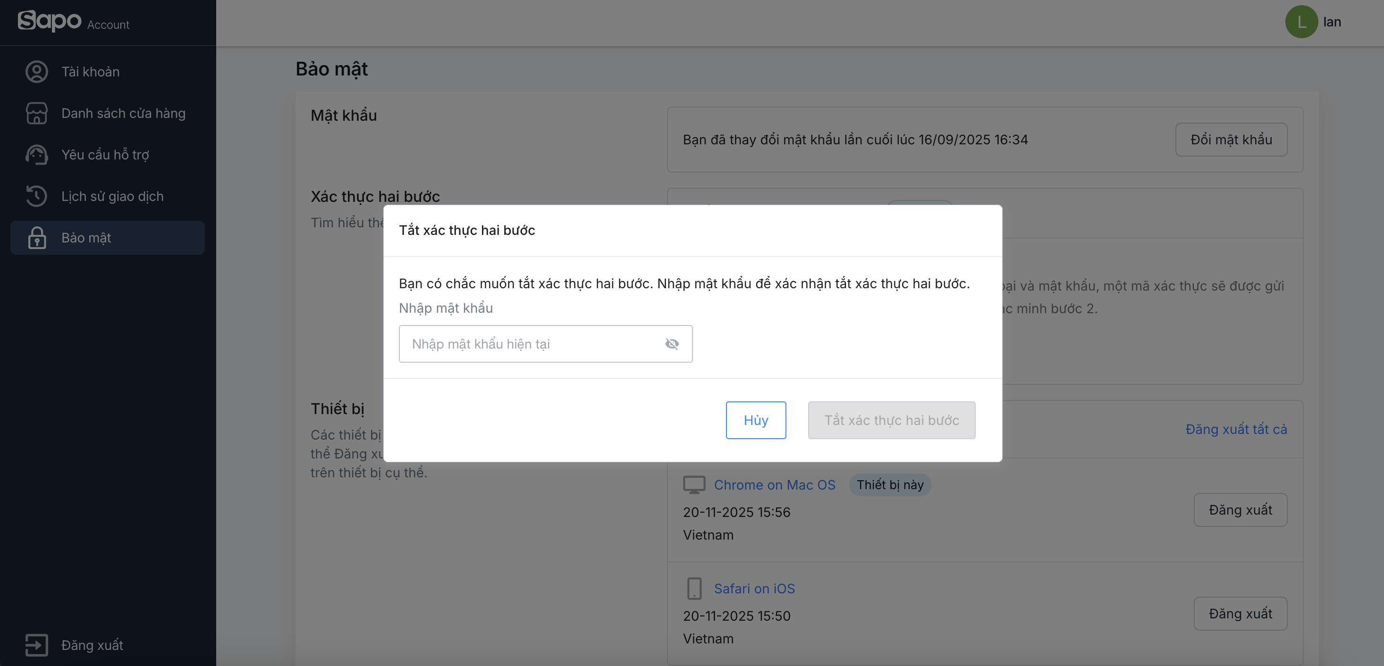
Task: Click Đăng xuất tất cả link
Action: pos(1236,429)
